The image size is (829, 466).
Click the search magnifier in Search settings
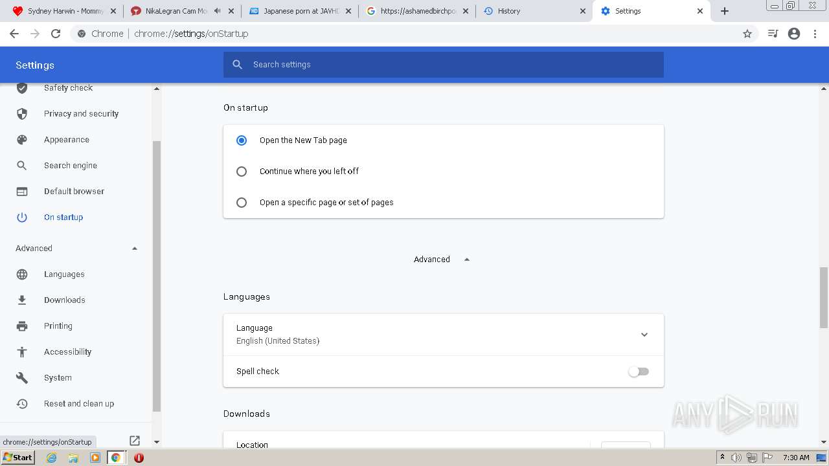click(x=238, y=65)
